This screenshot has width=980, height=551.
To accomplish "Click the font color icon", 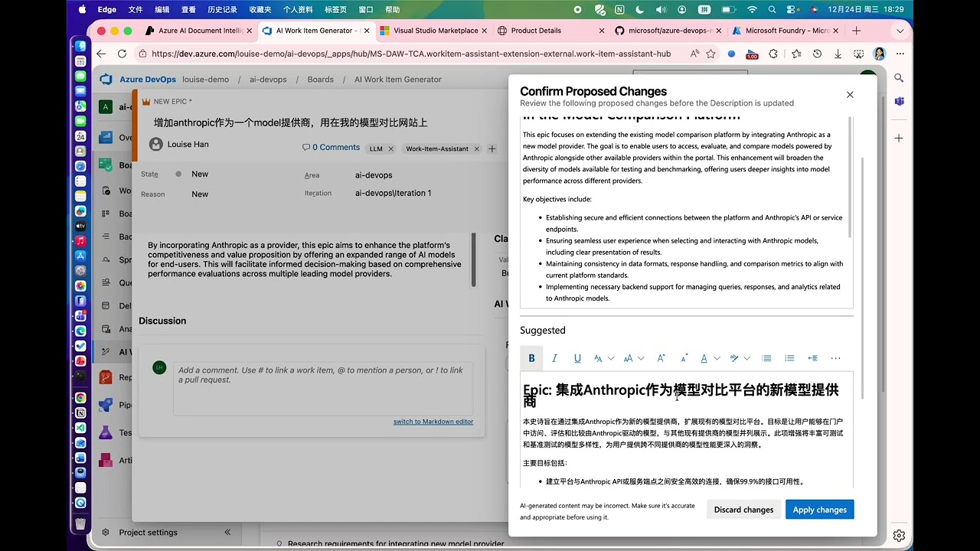I will [x=704, y=358].
